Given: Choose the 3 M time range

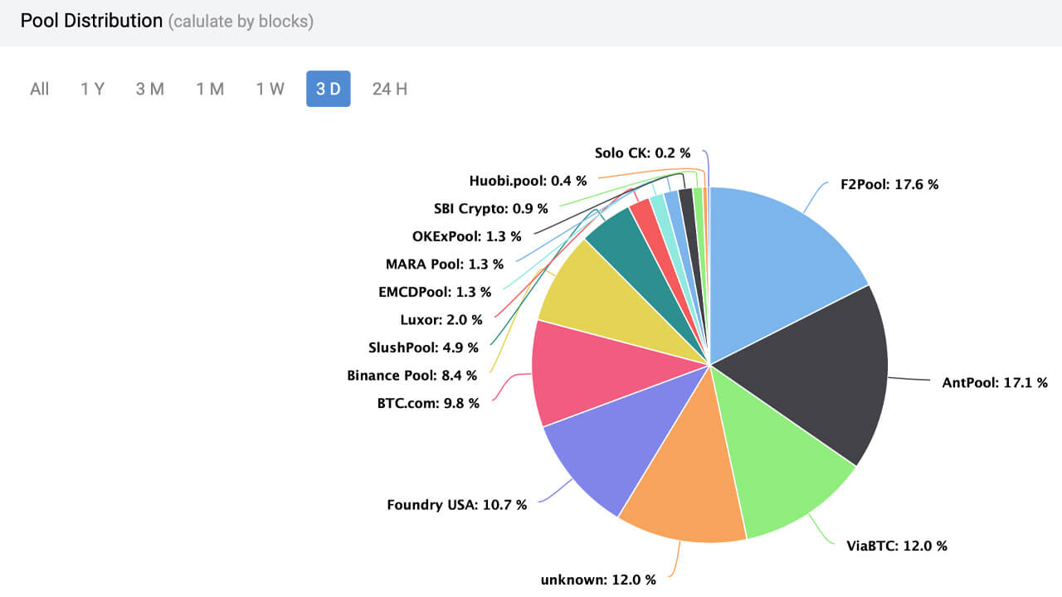Looking at the screenshot, I should [150, 89].
